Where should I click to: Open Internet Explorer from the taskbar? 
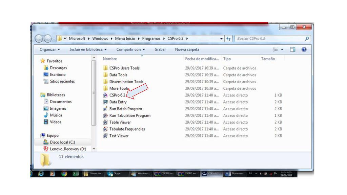point(41,174)
